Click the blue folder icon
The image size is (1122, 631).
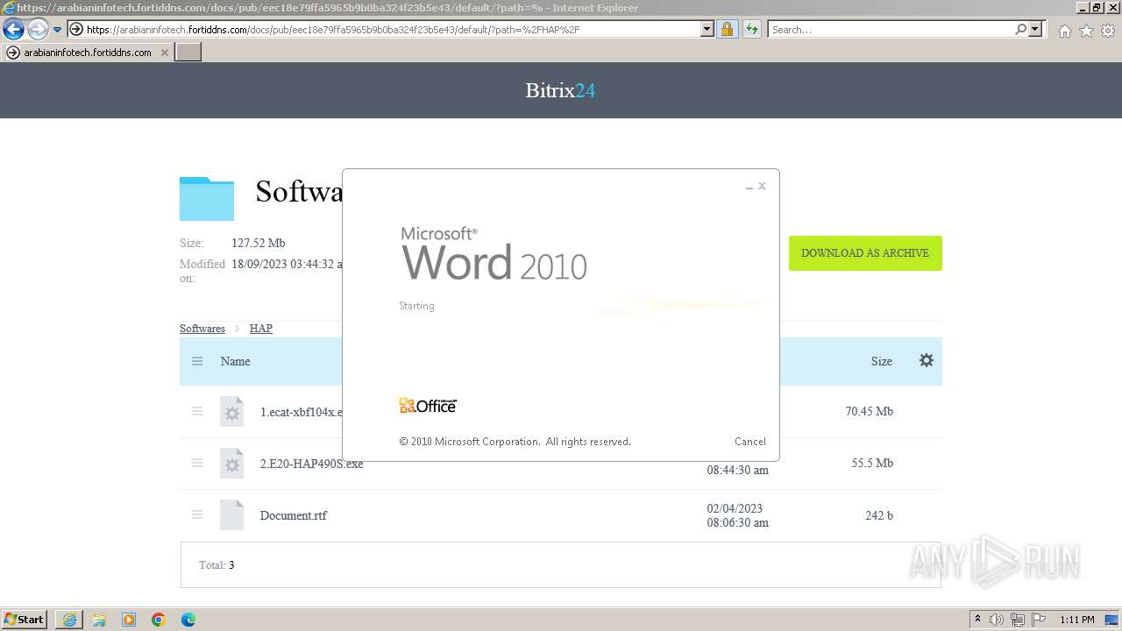207,198
